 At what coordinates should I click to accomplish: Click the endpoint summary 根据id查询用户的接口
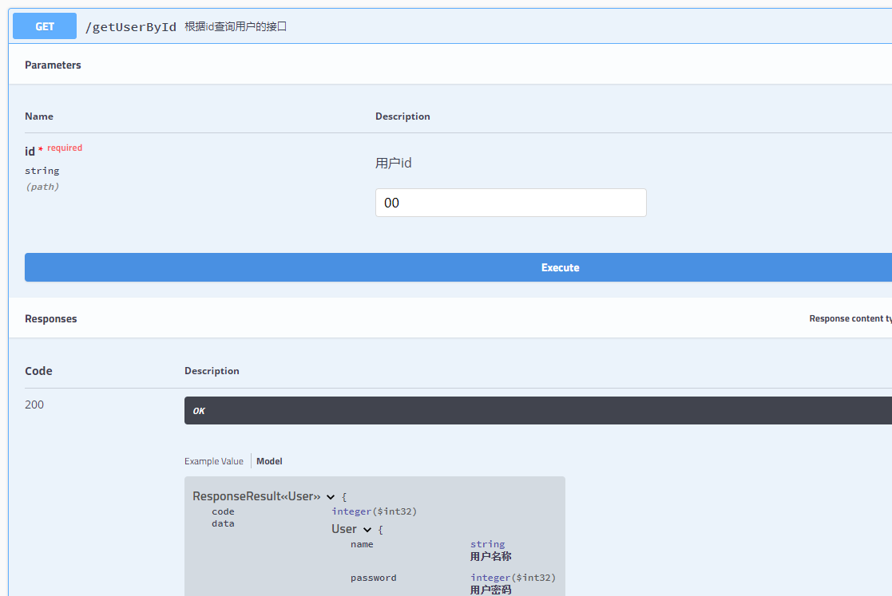[x=236, y=26]
